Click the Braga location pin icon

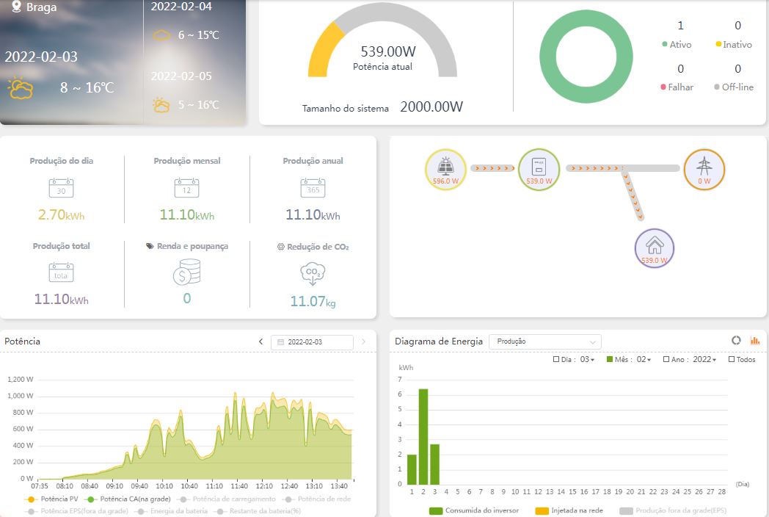pos(17,6)
